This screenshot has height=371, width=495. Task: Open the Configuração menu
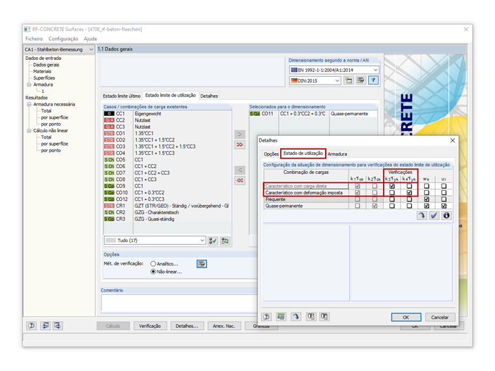63,39
